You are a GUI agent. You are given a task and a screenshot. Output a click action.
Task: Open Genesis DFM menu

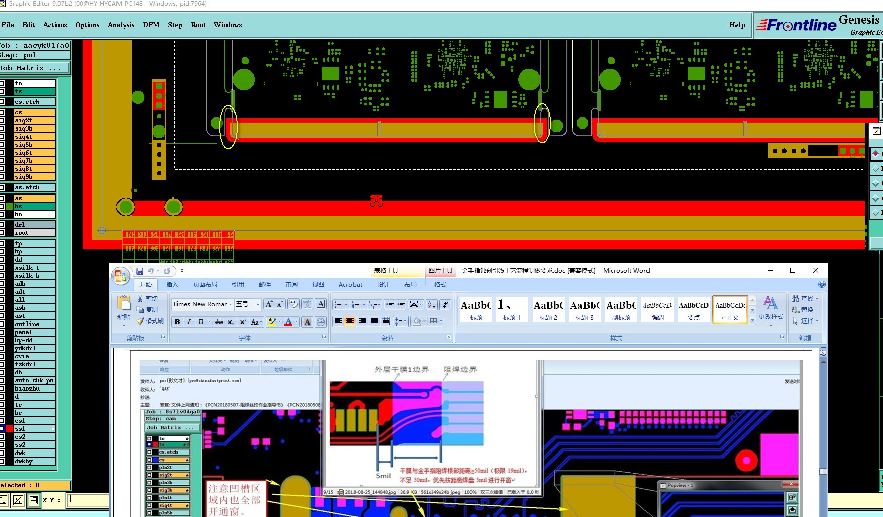[151, 25]
